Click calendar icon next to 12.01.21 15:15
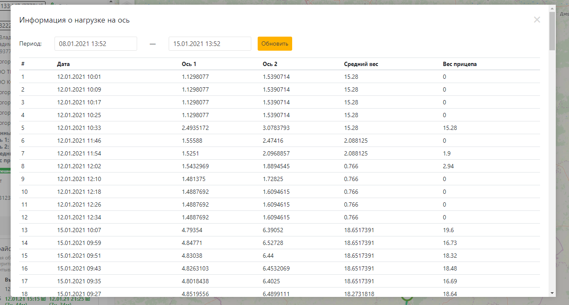This screenshot has height=305, width=569. click(x=43, y=299)
